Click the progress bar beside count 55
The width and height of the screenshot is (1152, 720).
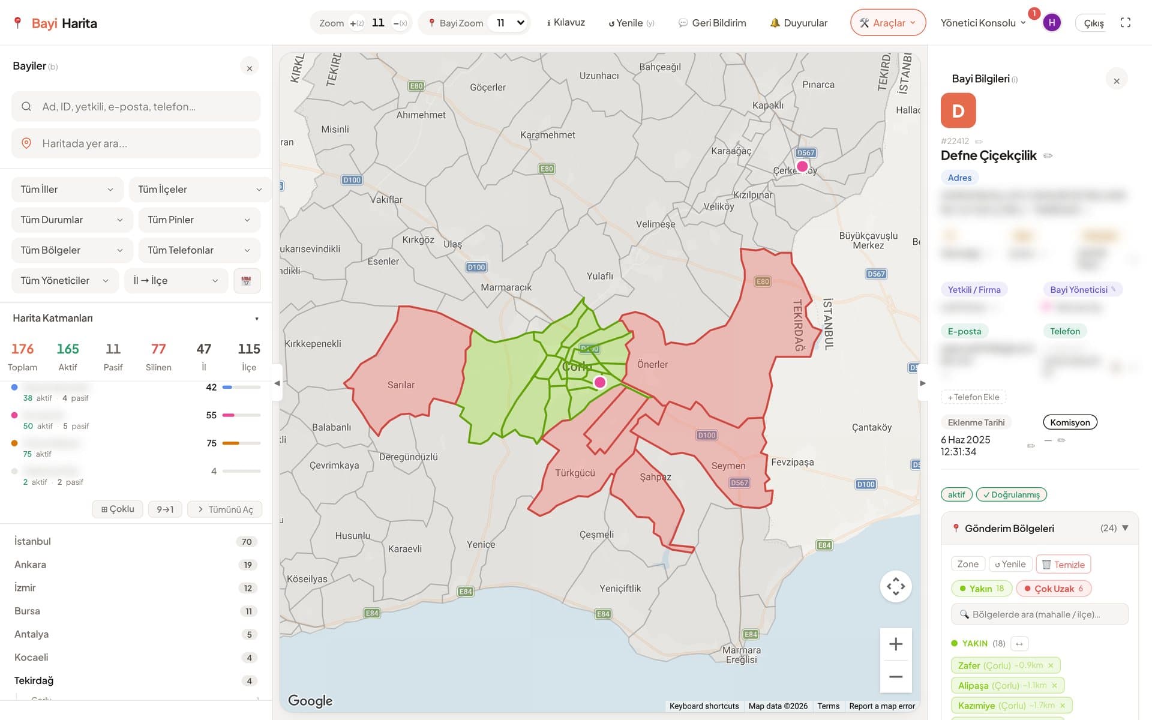coord(241,415)
